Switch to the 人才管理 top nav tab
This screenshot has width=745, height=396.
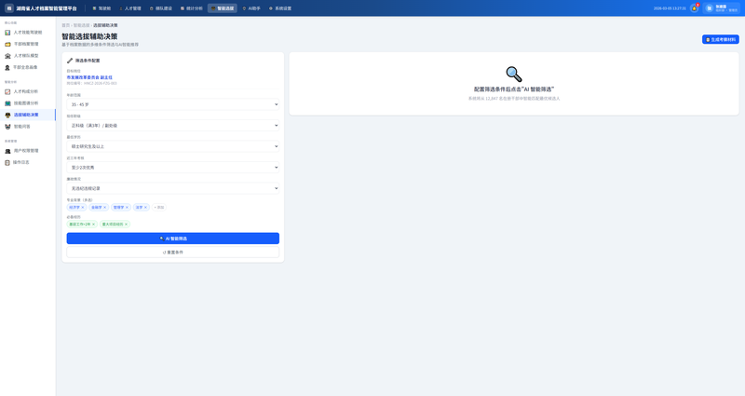pyautogui.click(x=130, y=8)
